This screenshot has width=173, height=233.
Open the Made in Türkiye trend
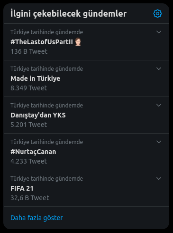point(35,78)
